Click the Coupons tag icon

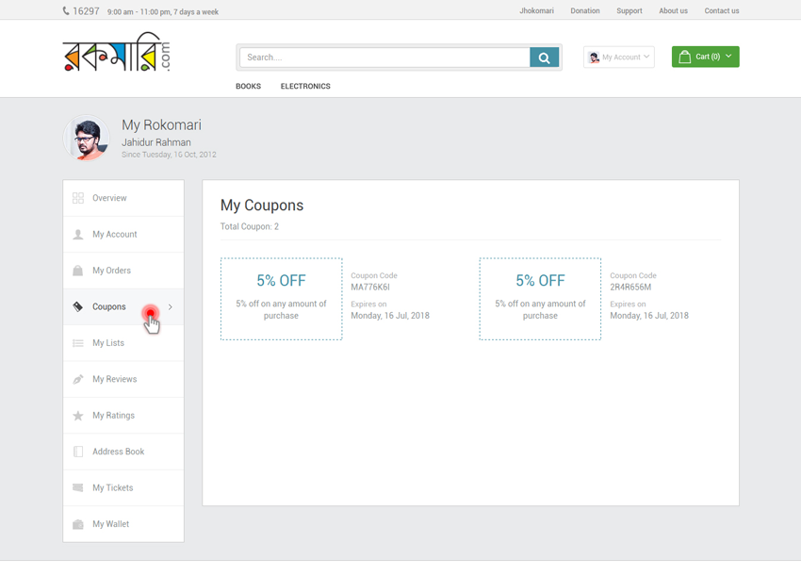tap(78, 307)
